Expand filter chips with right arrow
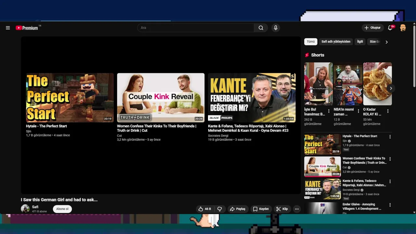416x234 pixels. click(386, 42)
